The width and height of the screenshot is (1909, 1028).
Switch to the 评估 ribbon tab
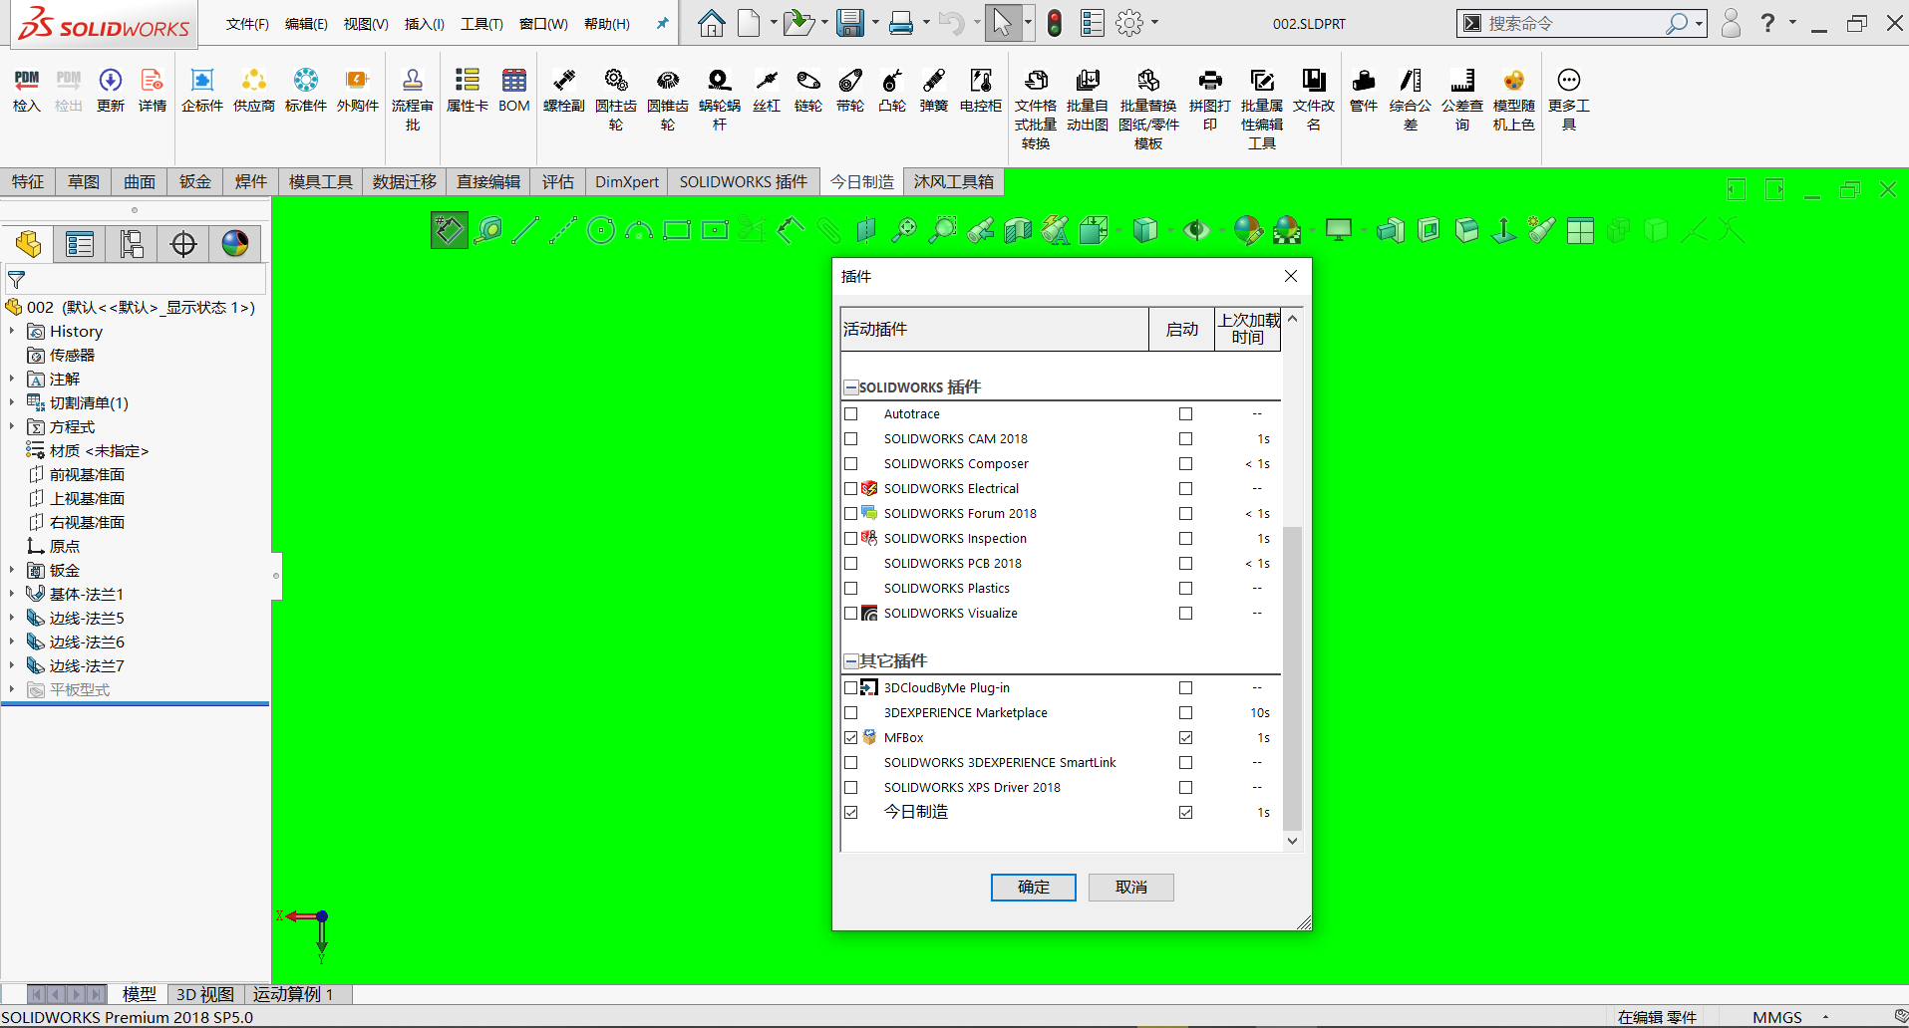click(x=558, y=181)
